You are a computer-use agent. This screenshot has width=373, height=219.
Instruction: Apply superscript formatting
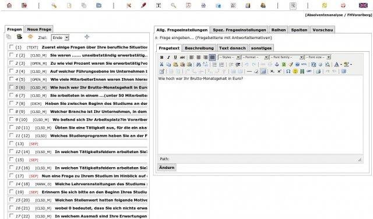tap(279, 71)
